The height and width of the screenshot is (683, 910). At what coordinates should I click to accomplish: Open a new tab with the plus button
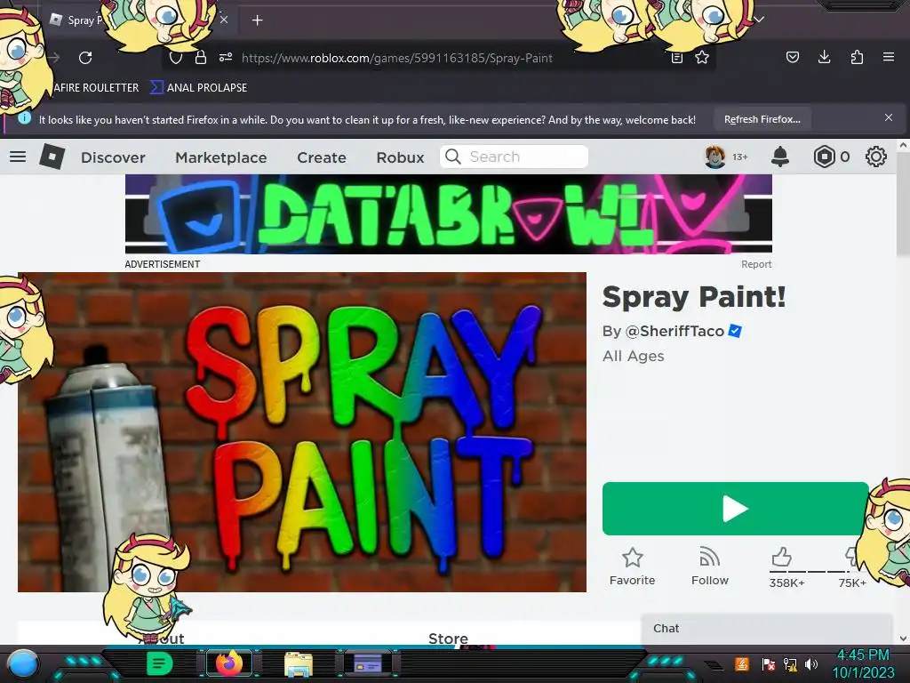(x=257, y=20)
